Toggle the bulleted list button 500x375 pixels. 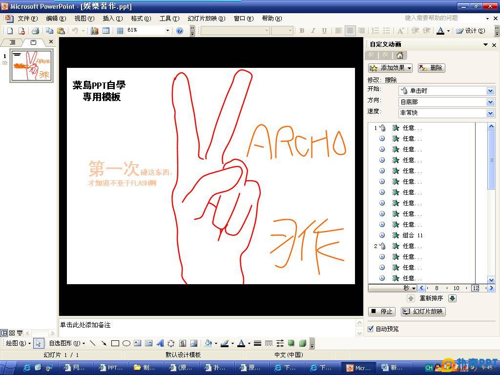click(x=387, y=31)
